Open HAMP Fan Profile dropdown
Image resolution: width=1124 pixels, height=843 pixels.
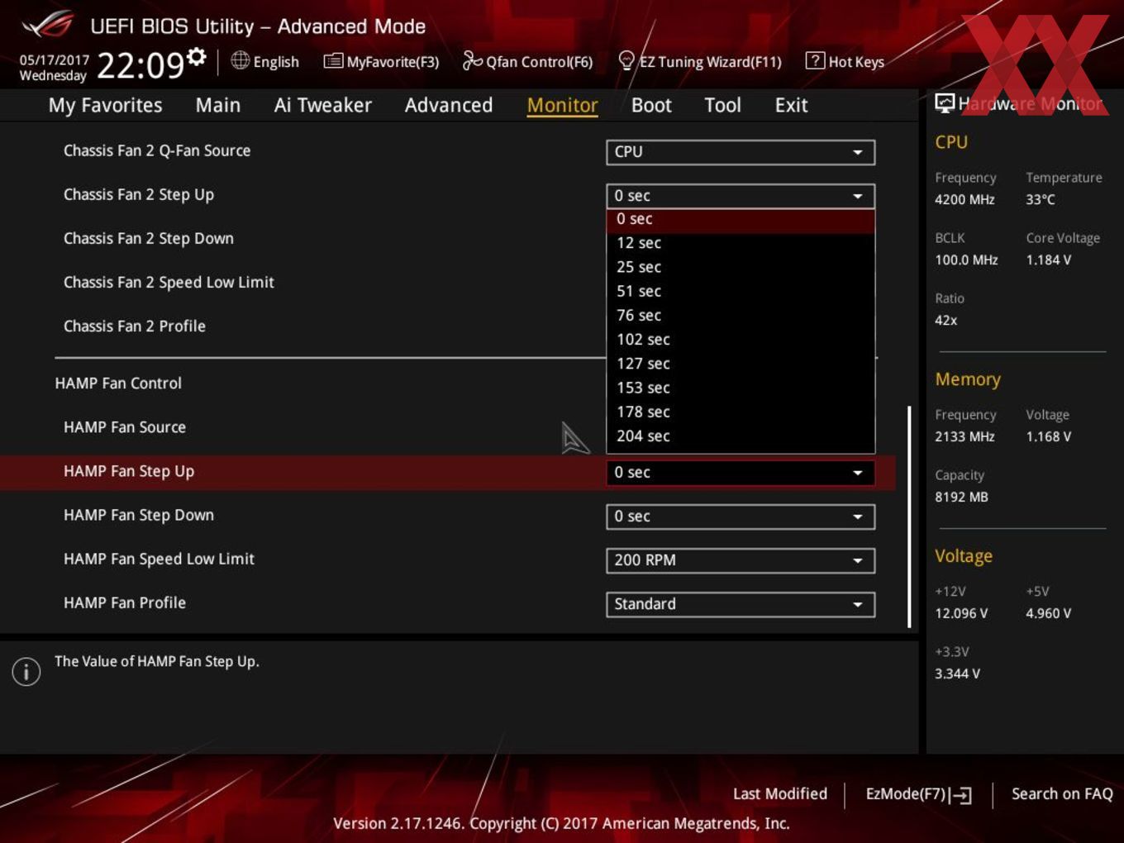pyautogui.click(x=741, y=604)
